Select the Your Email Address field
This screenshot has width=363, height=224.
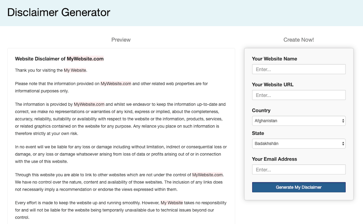pos(299,170)
